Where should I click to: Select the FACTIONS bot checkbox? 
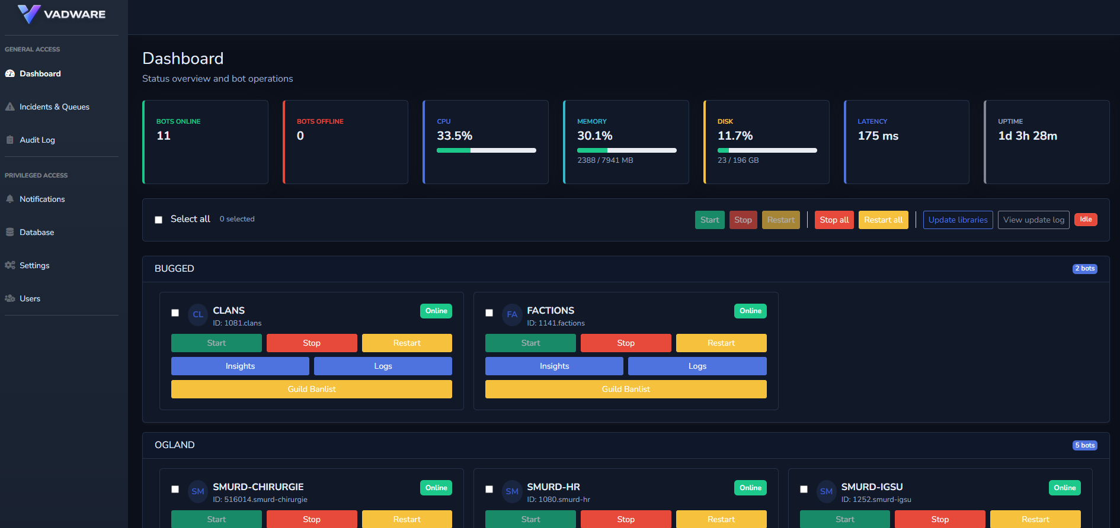click(489, 313)
